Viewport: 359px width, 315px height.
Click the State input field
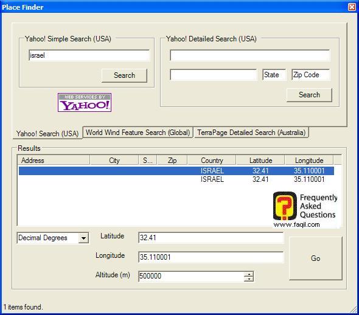pyautogui.click(x=274, y=75)
